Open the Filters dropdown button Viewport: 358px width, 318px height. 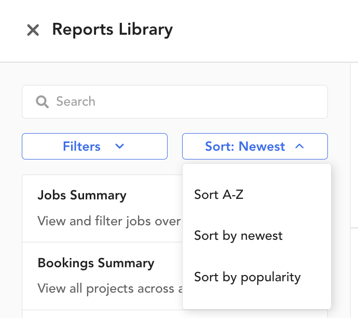(x=95, y=147)
